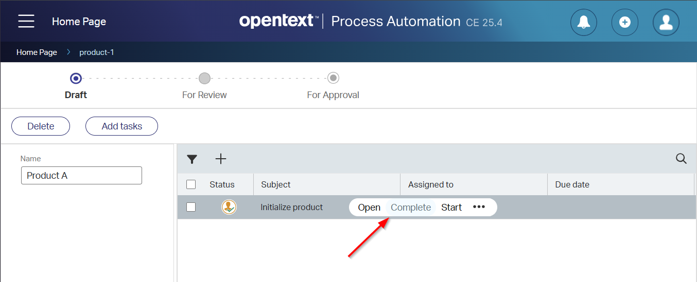Check the Initialize product row checkbox
Screen dimensions: 697x282
(x=191, y=207)
